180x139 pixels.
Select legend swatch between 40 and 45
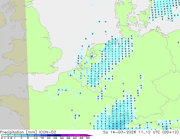click(x=77, y=135)
